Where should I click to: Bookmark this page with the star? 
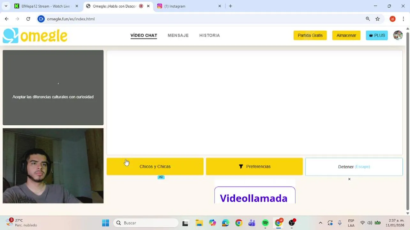[378, 19]
